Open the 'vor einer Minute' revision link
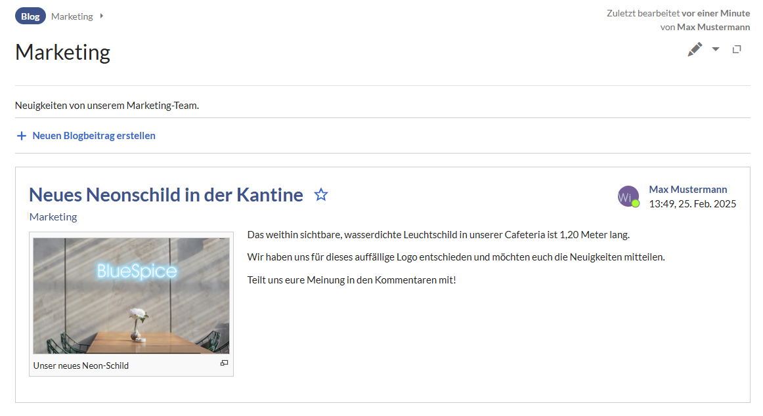763x416 pixels. [716, 13]
